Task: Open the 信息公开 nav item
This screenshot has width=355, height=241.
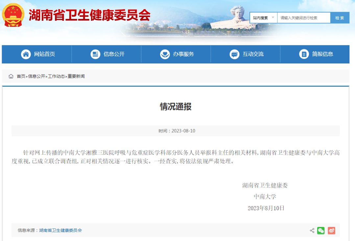Action: [114, 54]
